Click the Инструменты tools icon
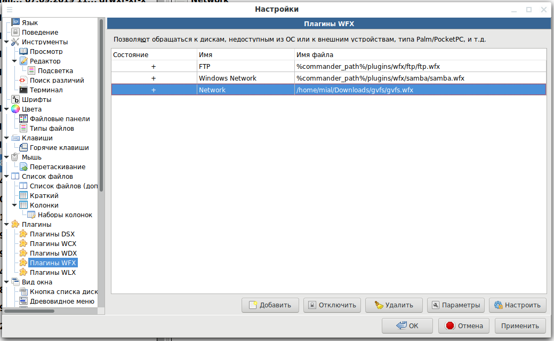The width and height of the screenshot is (554, 341). pos(15,42)
